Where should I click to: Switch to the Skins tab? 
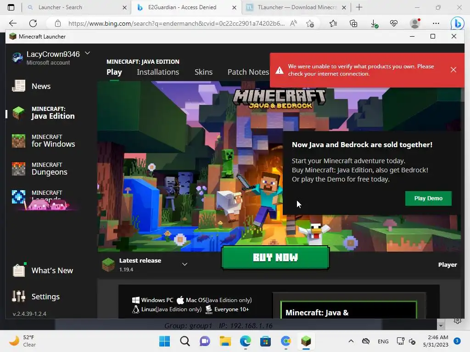(203, 72)
